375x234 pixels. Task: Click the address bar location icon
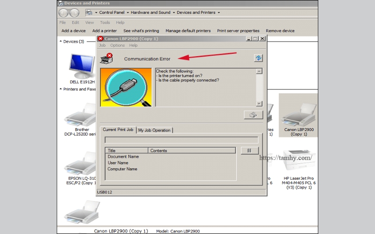pyautogui.click(x=89, y=13)
